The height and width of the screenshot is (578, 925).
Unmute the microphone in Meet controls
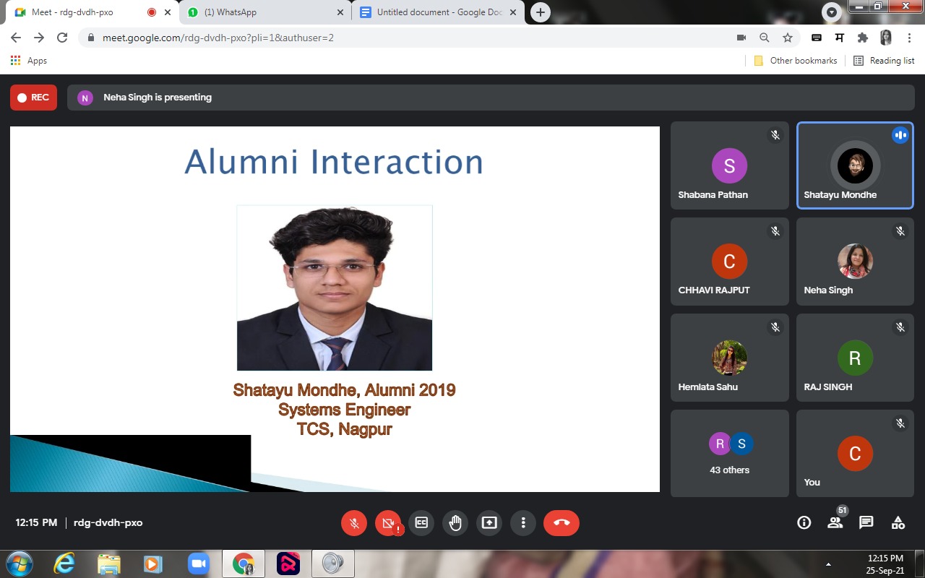354,523
